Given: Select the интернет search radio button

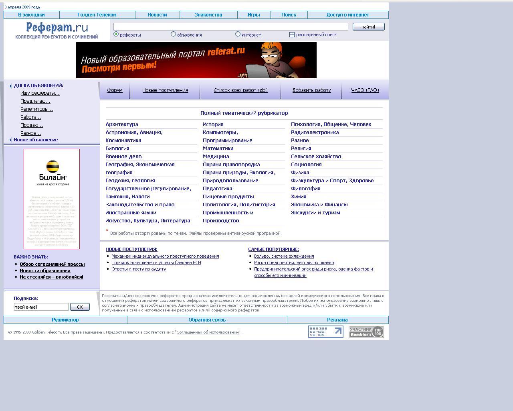Looking at the screenshot, I should point(238,34).
